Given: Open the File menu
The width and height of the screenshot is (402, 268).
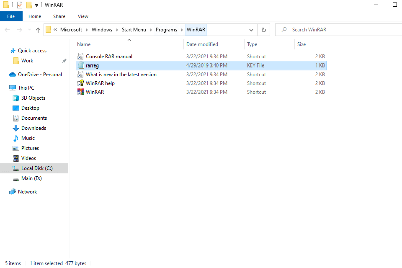Looking at the screenshot, I should (11, 16).
